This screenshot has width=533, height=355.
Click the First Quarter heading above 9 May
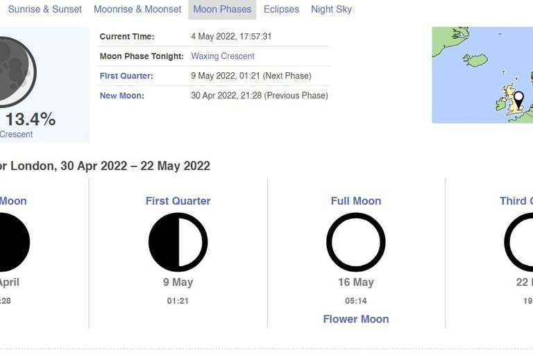(178, 201)
